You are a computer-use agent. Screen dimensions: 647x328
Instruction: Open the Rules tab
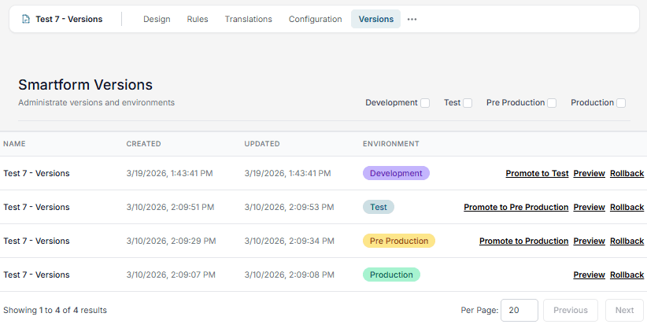coord(198,19)
